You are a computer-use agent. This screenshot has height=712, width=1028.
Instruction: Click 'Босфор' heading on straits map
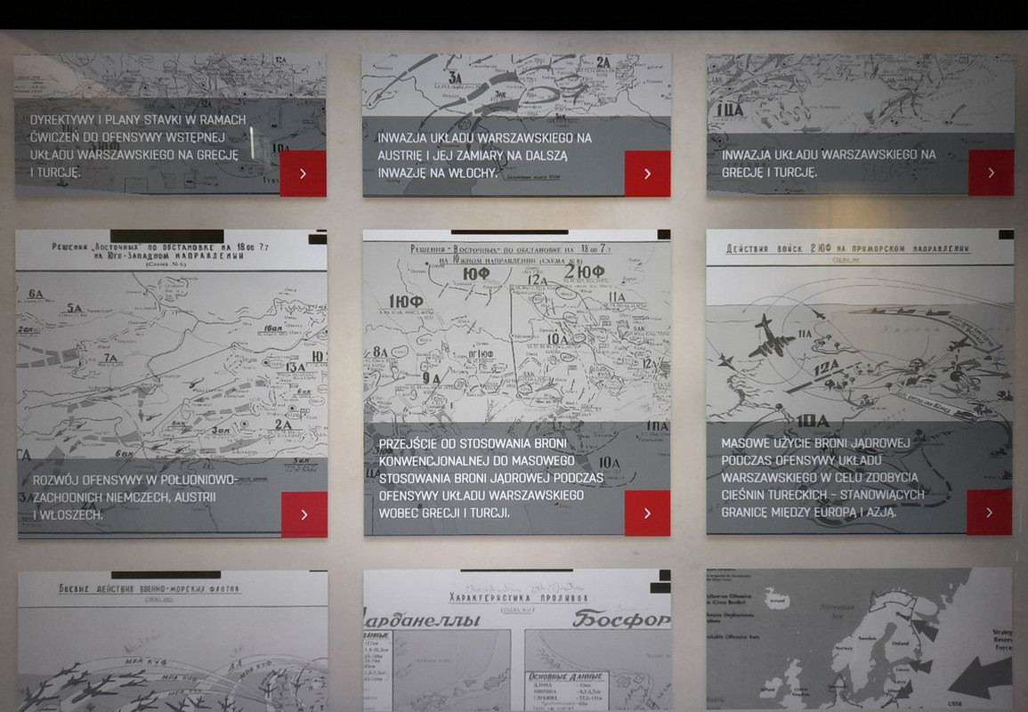pos(621,619)
